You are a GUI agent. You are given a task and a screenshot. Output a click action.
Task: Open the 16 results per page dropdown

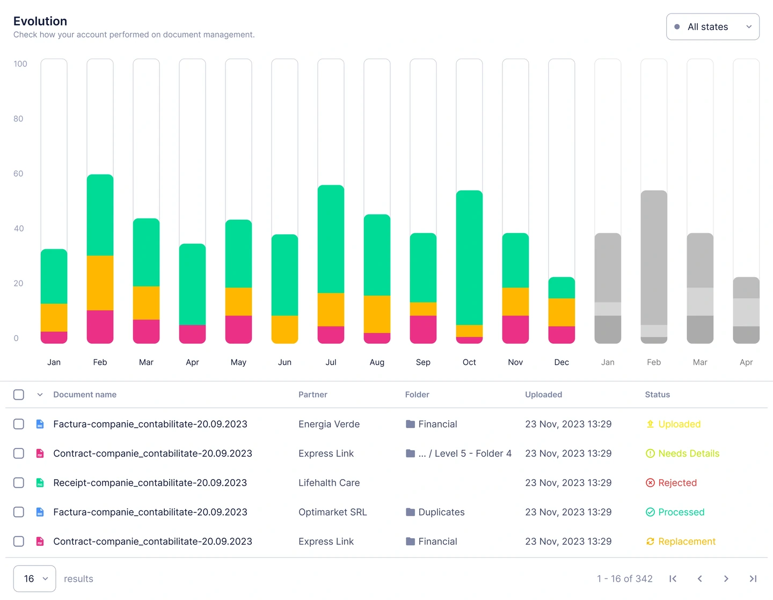pyautogui.click(x=34, y=579)
